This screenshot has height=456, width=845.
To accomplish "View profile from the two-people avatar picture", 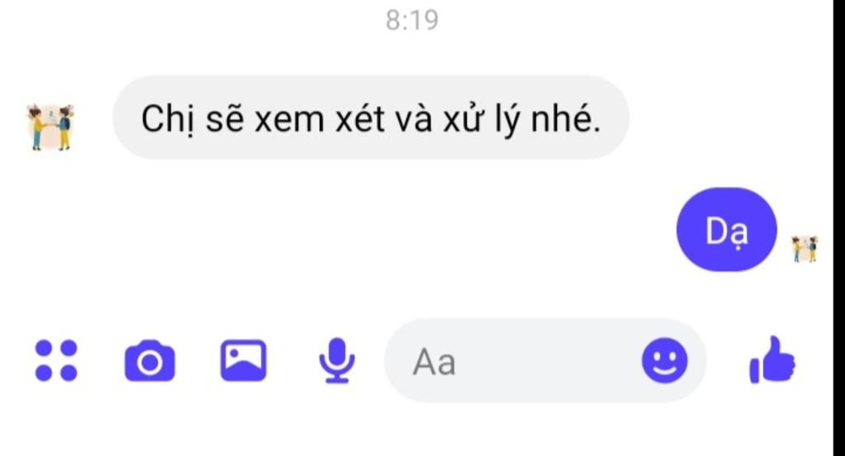I will coord(50,126).
